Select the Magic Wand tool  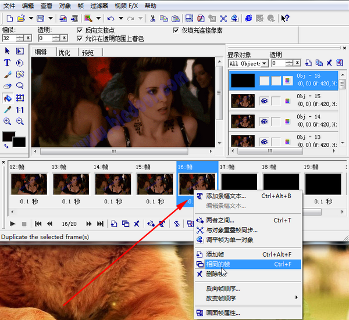tap(20, 74)
